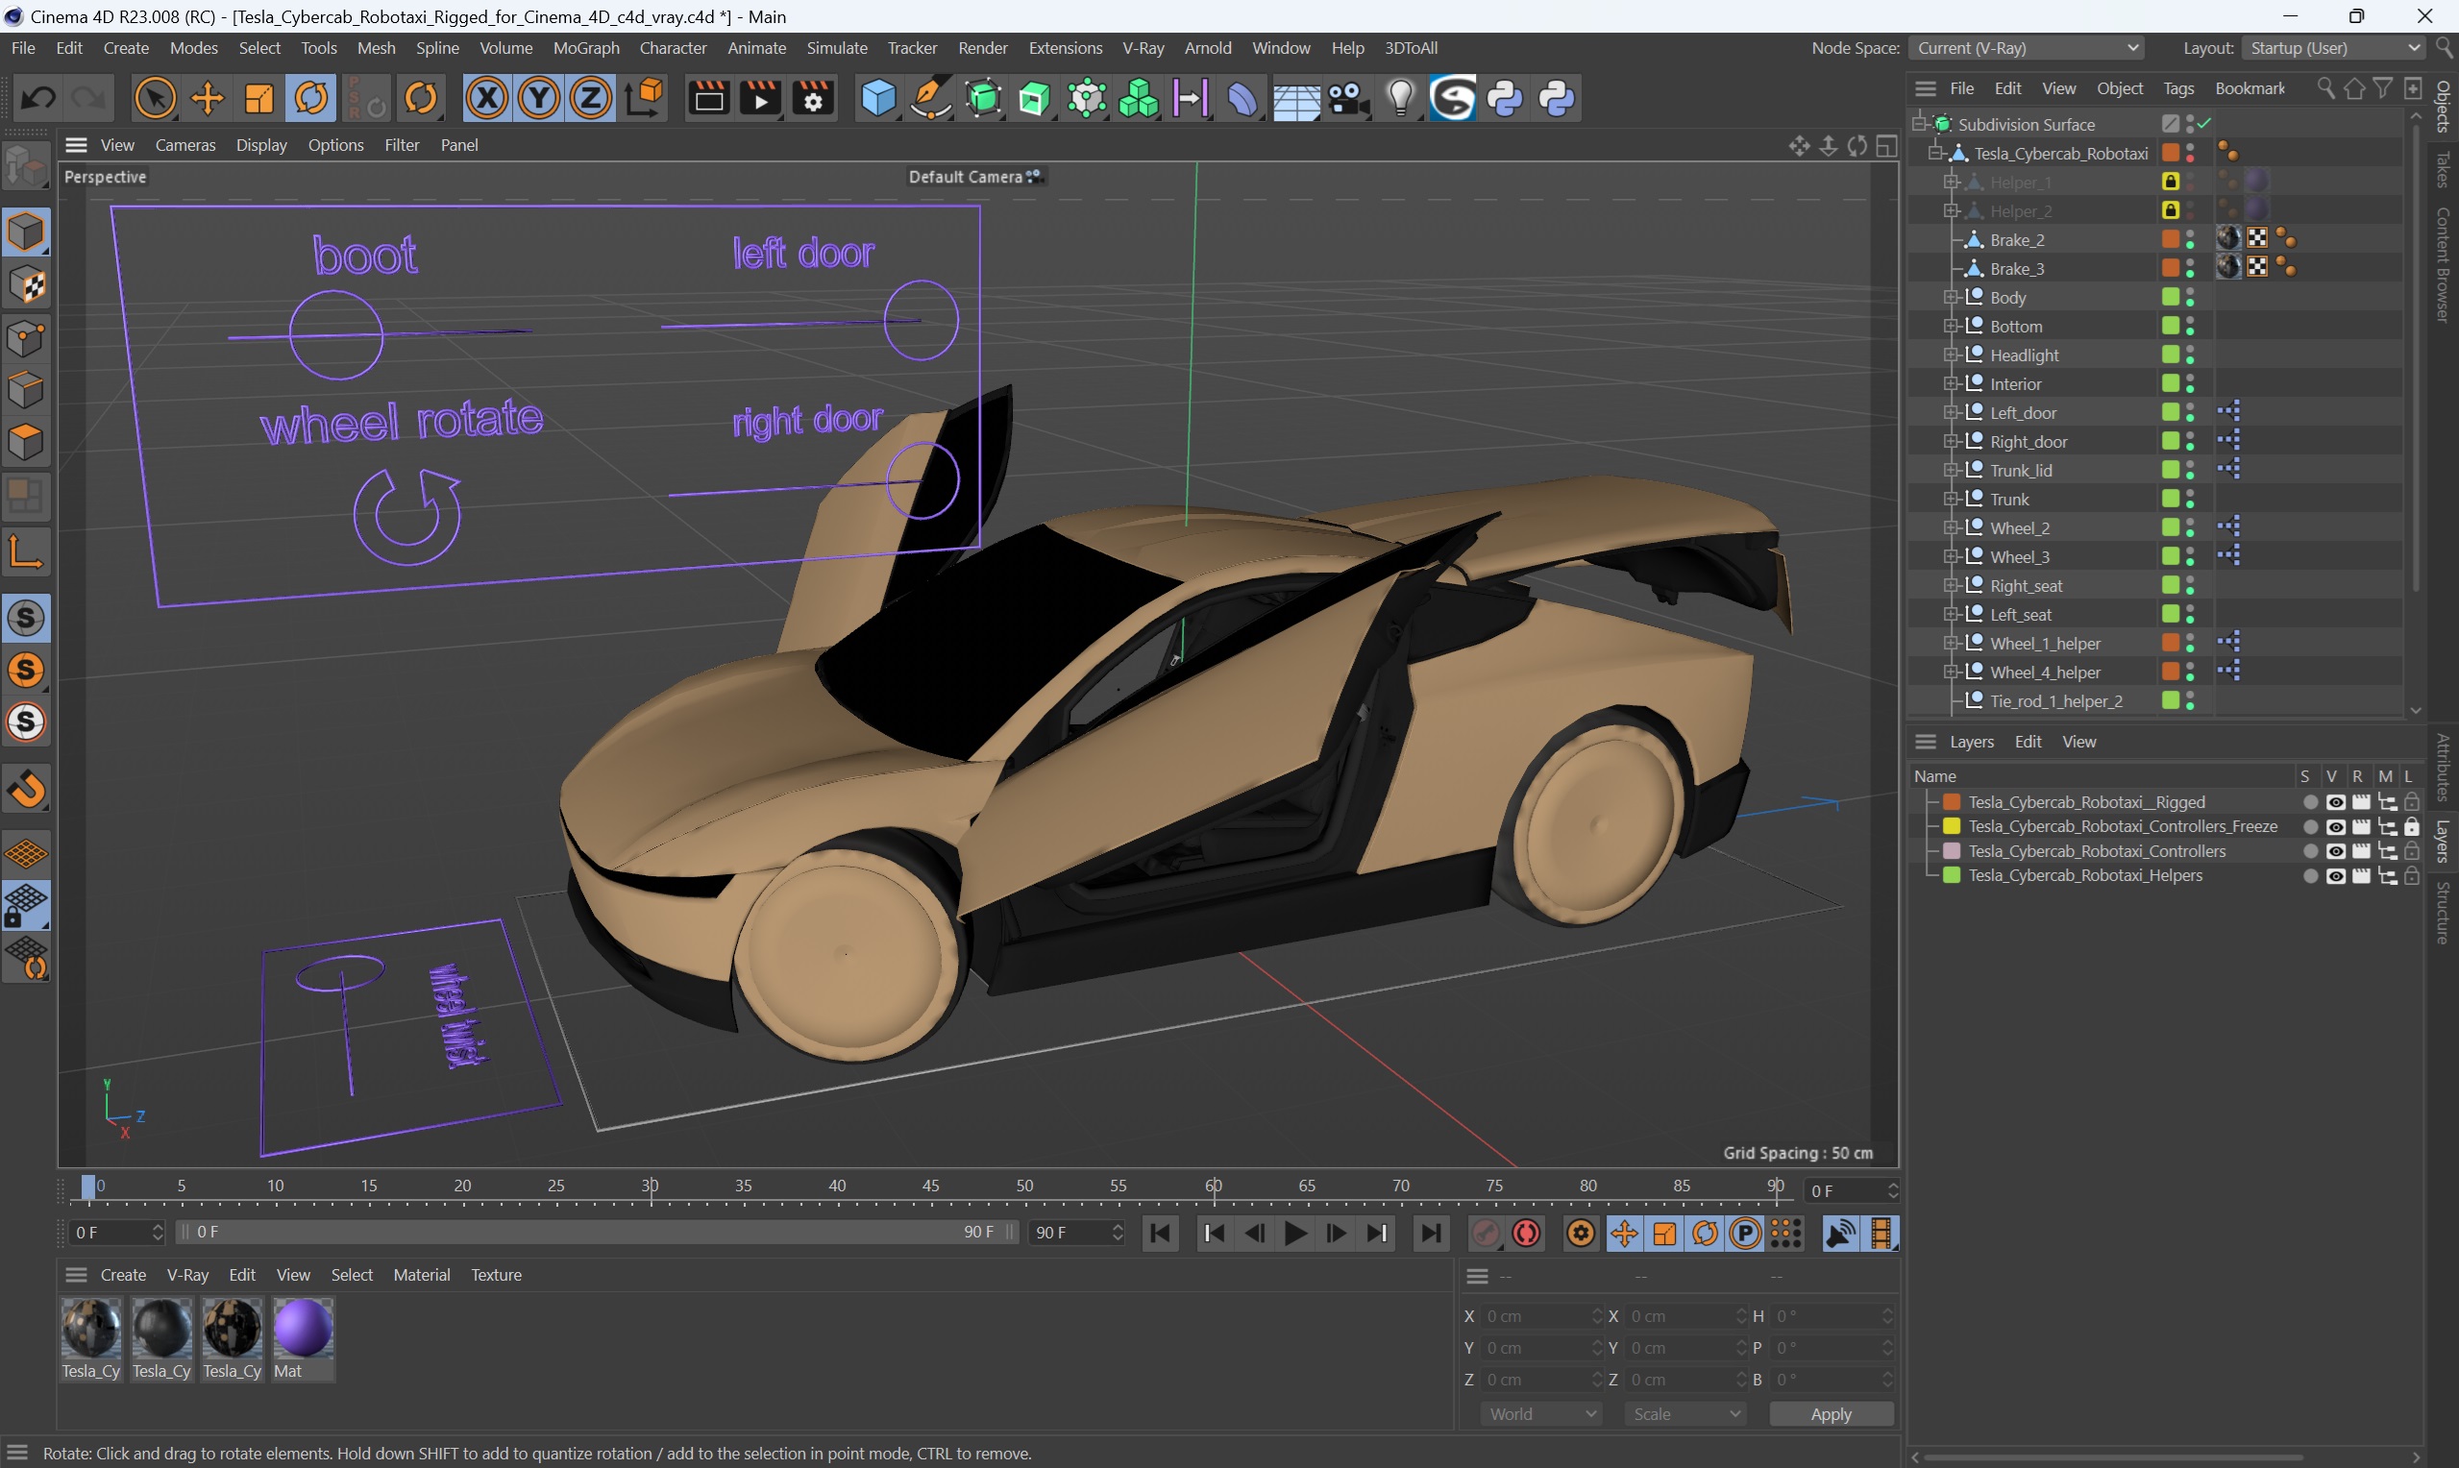Open the World coordinate dropdown
Screen dimensions: 2459x1468
pos(1541,1413)
